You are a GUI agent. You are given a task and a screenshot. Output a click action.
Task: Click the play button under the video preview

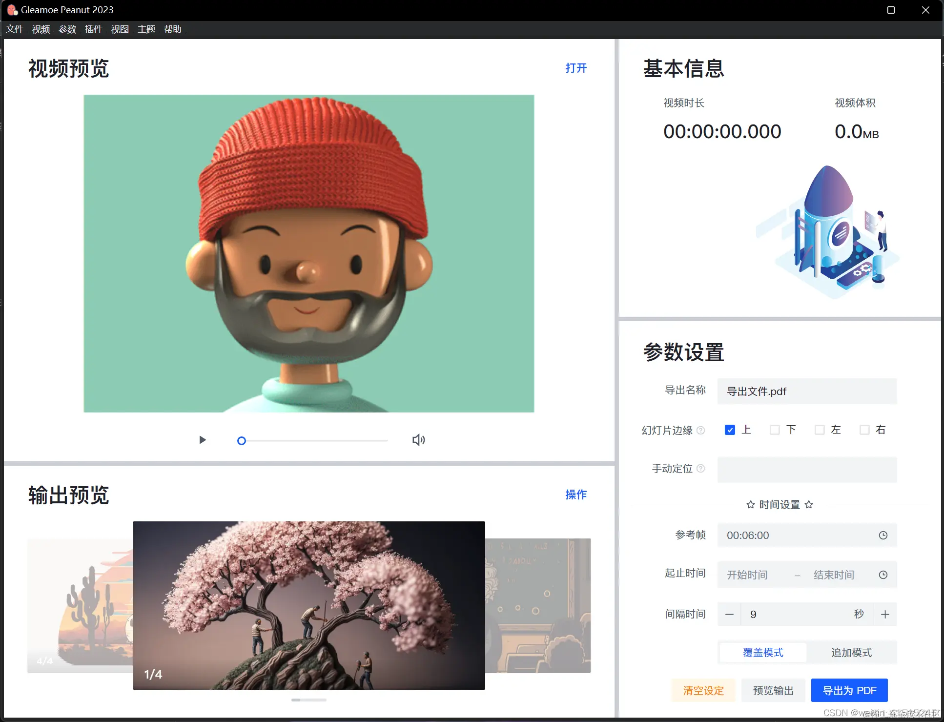pos(202,440)
